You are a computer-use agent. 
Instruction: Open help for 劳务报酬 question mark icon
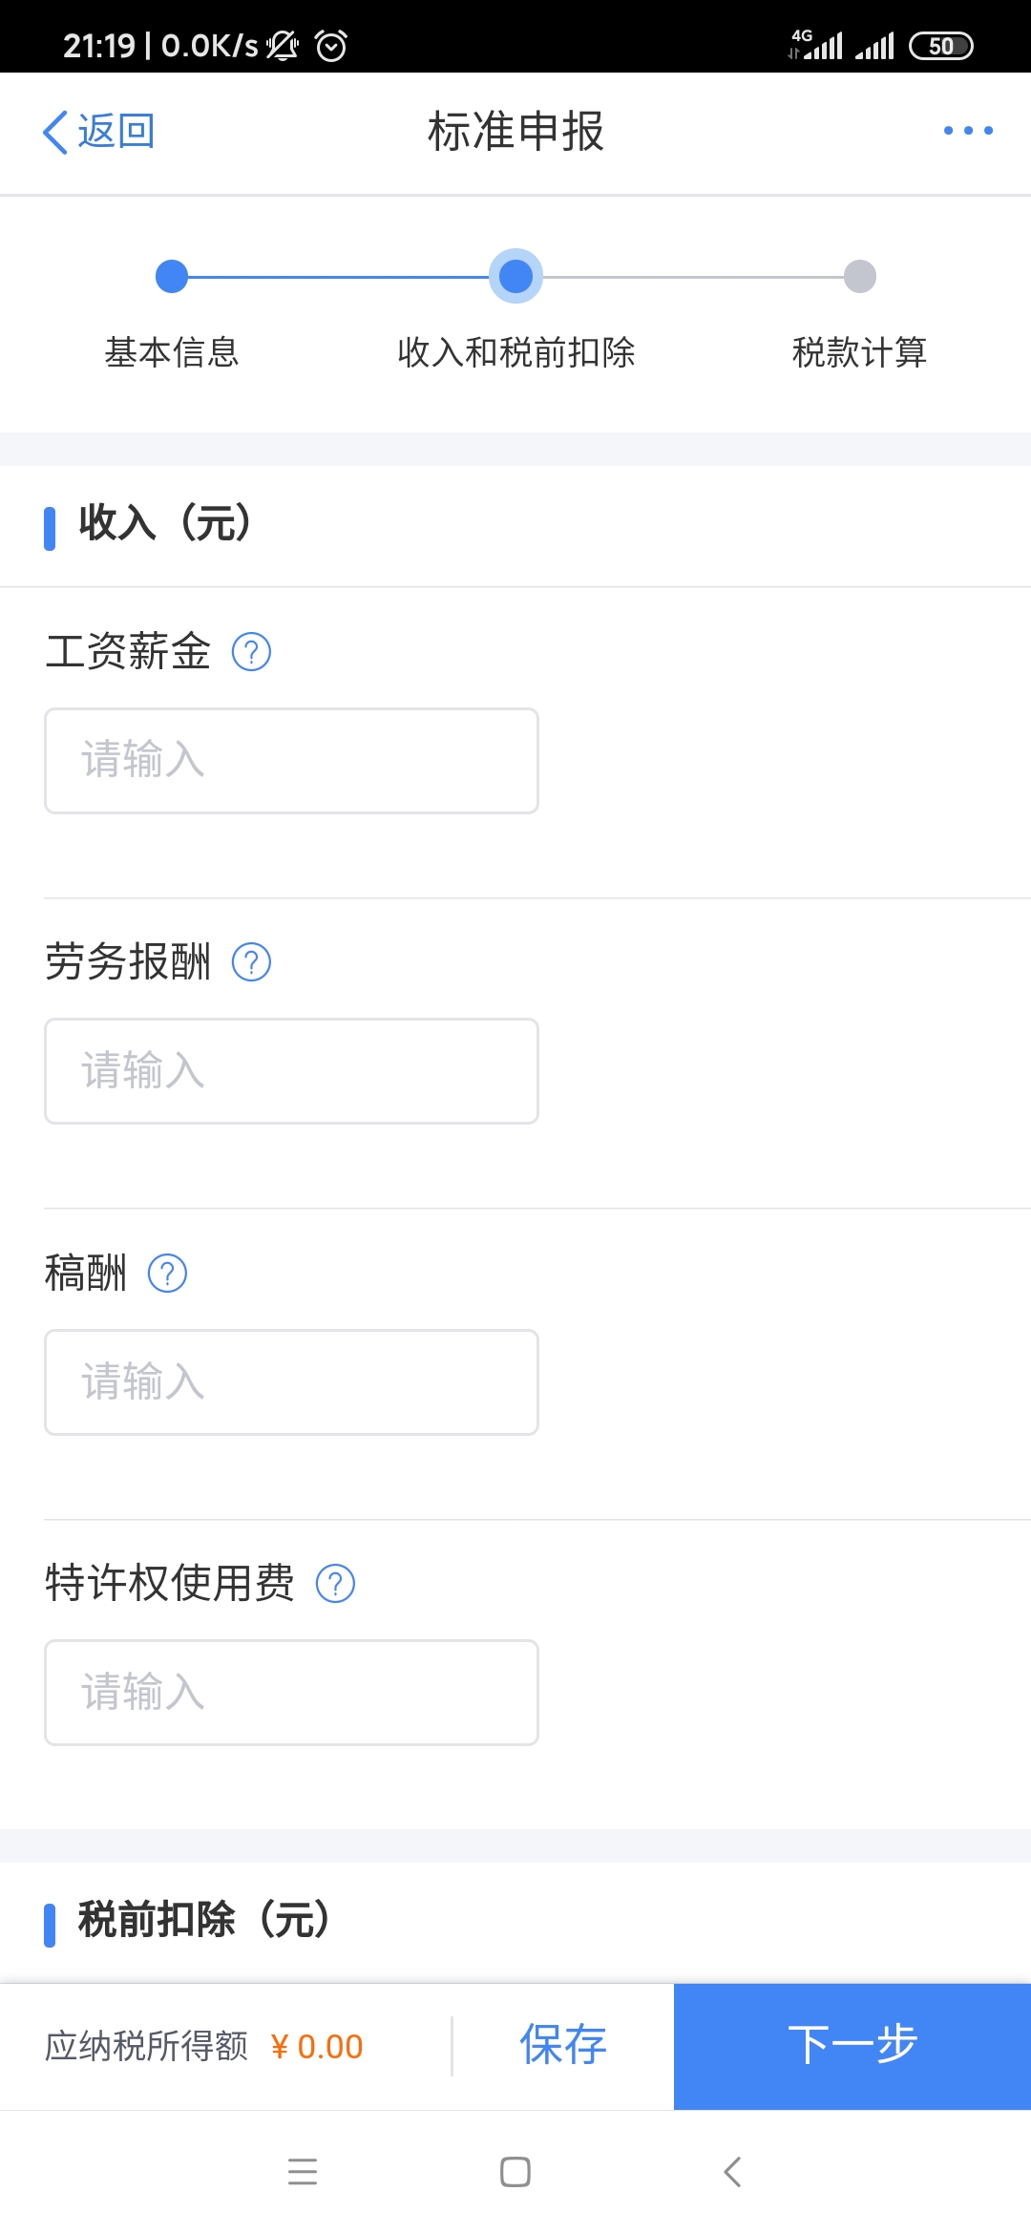[251, 962]
